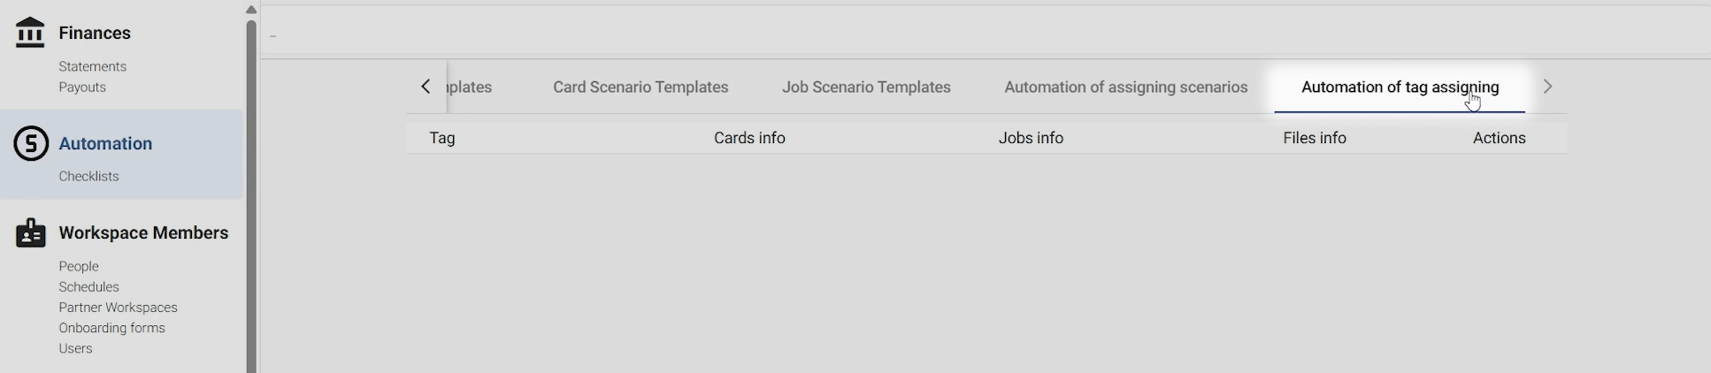Open Onboarding forms link
The height and width of the screenshot is (373, 1711).
click(111, 327)
